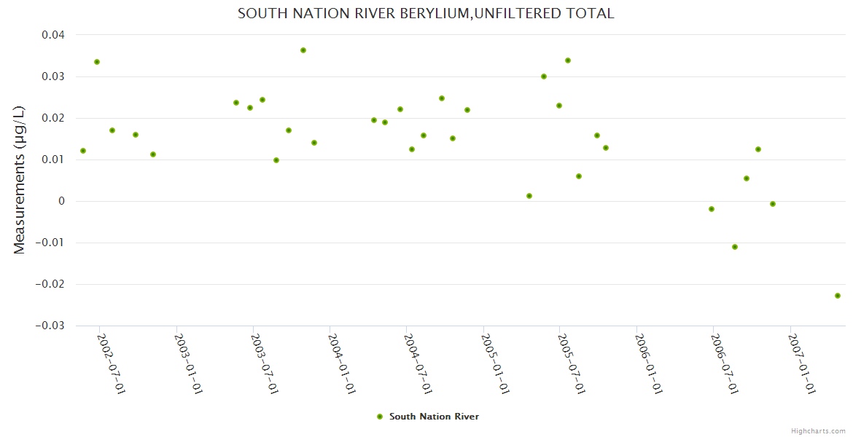Image resolution: width=853 pixels, height=437 pixels.
Task: Click the 0.030 data point in 2005
Action: pos(544,76)
